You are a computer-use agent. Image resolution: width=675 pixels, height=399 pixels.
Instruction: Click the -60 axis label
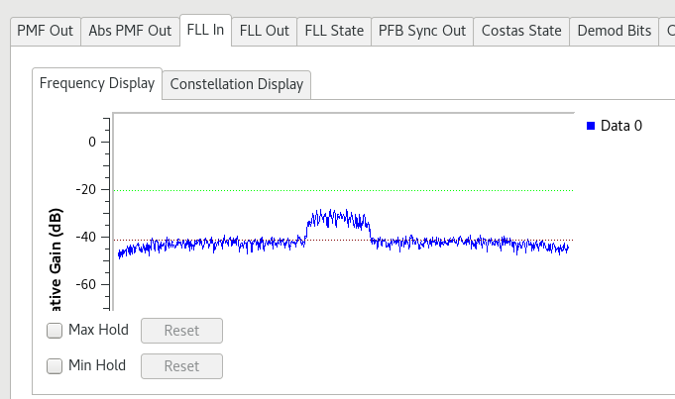(85, 284)
